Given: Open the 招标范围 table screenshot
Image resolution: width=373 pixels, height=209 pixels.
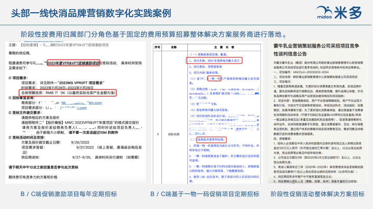Looking at the screenshot, I should pos(207,113).
